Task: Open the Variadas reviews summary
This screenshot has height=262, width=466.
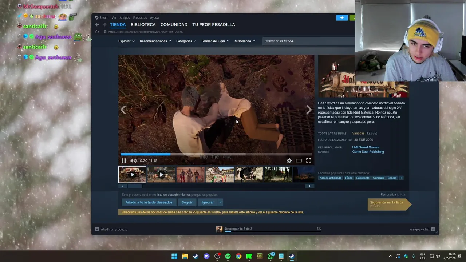Action: click(358, 134)
